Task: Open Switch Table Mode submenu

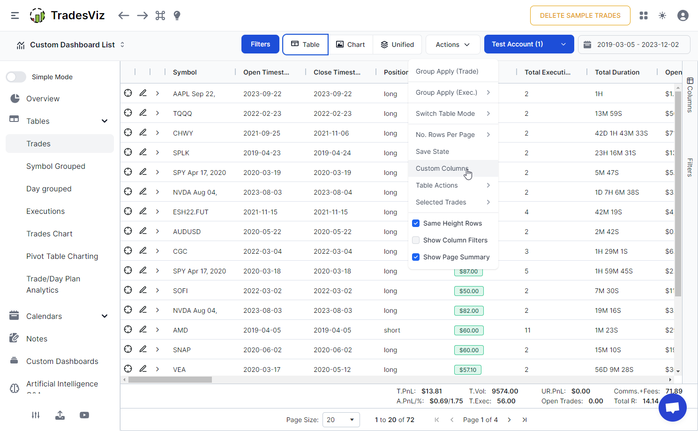Action: tap(453, 113)
